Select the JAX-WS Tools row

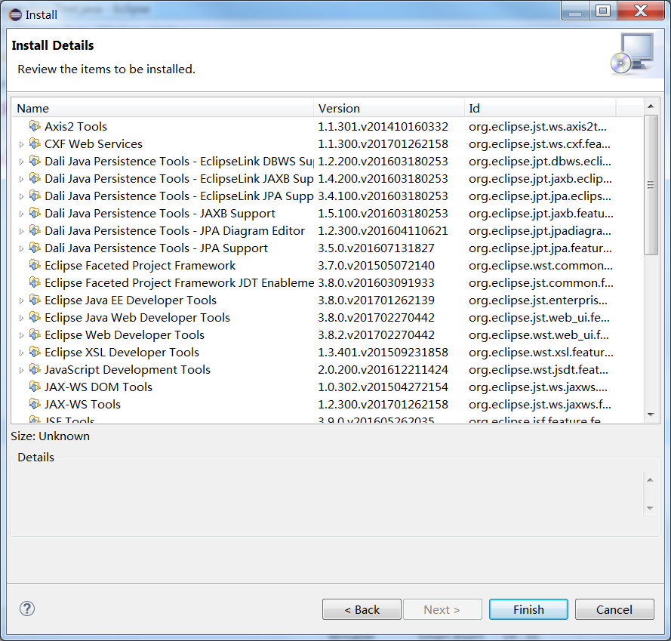click(328, 404)
